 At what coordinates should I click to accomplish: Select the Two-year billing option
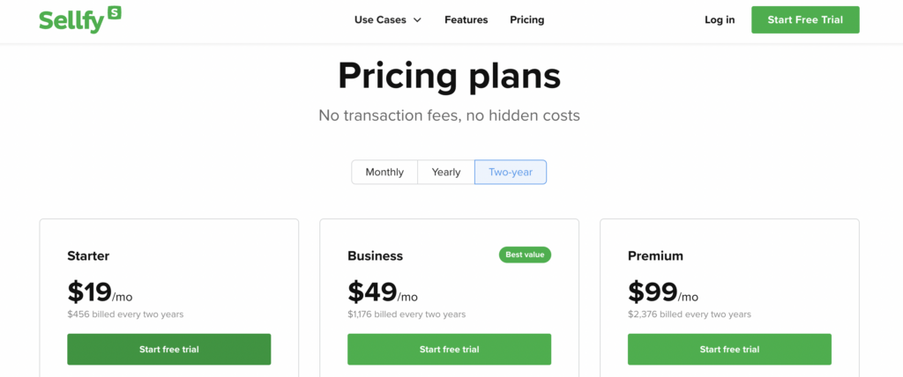click(511, 172)
